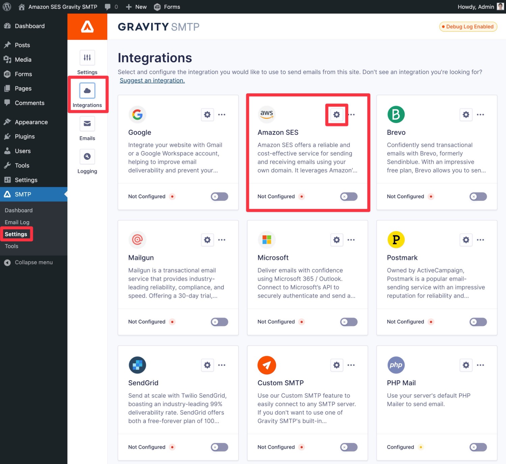506x464 pixels.
Task: Open Custom SMTP card three-dot menu
Action: point(351,365)
